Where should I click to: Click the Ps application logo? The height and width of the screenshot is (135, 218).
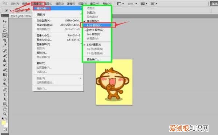[x=5, y=3]
